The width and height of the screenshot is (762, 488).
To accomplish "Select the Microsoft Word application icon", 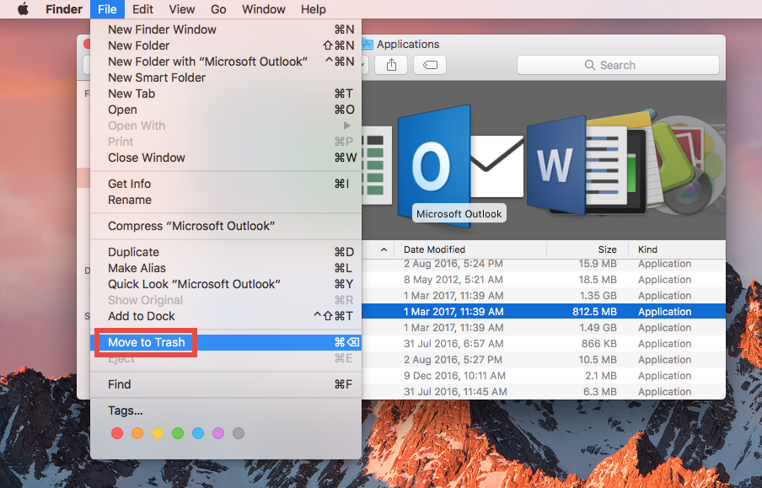I will tap(555, 163).
